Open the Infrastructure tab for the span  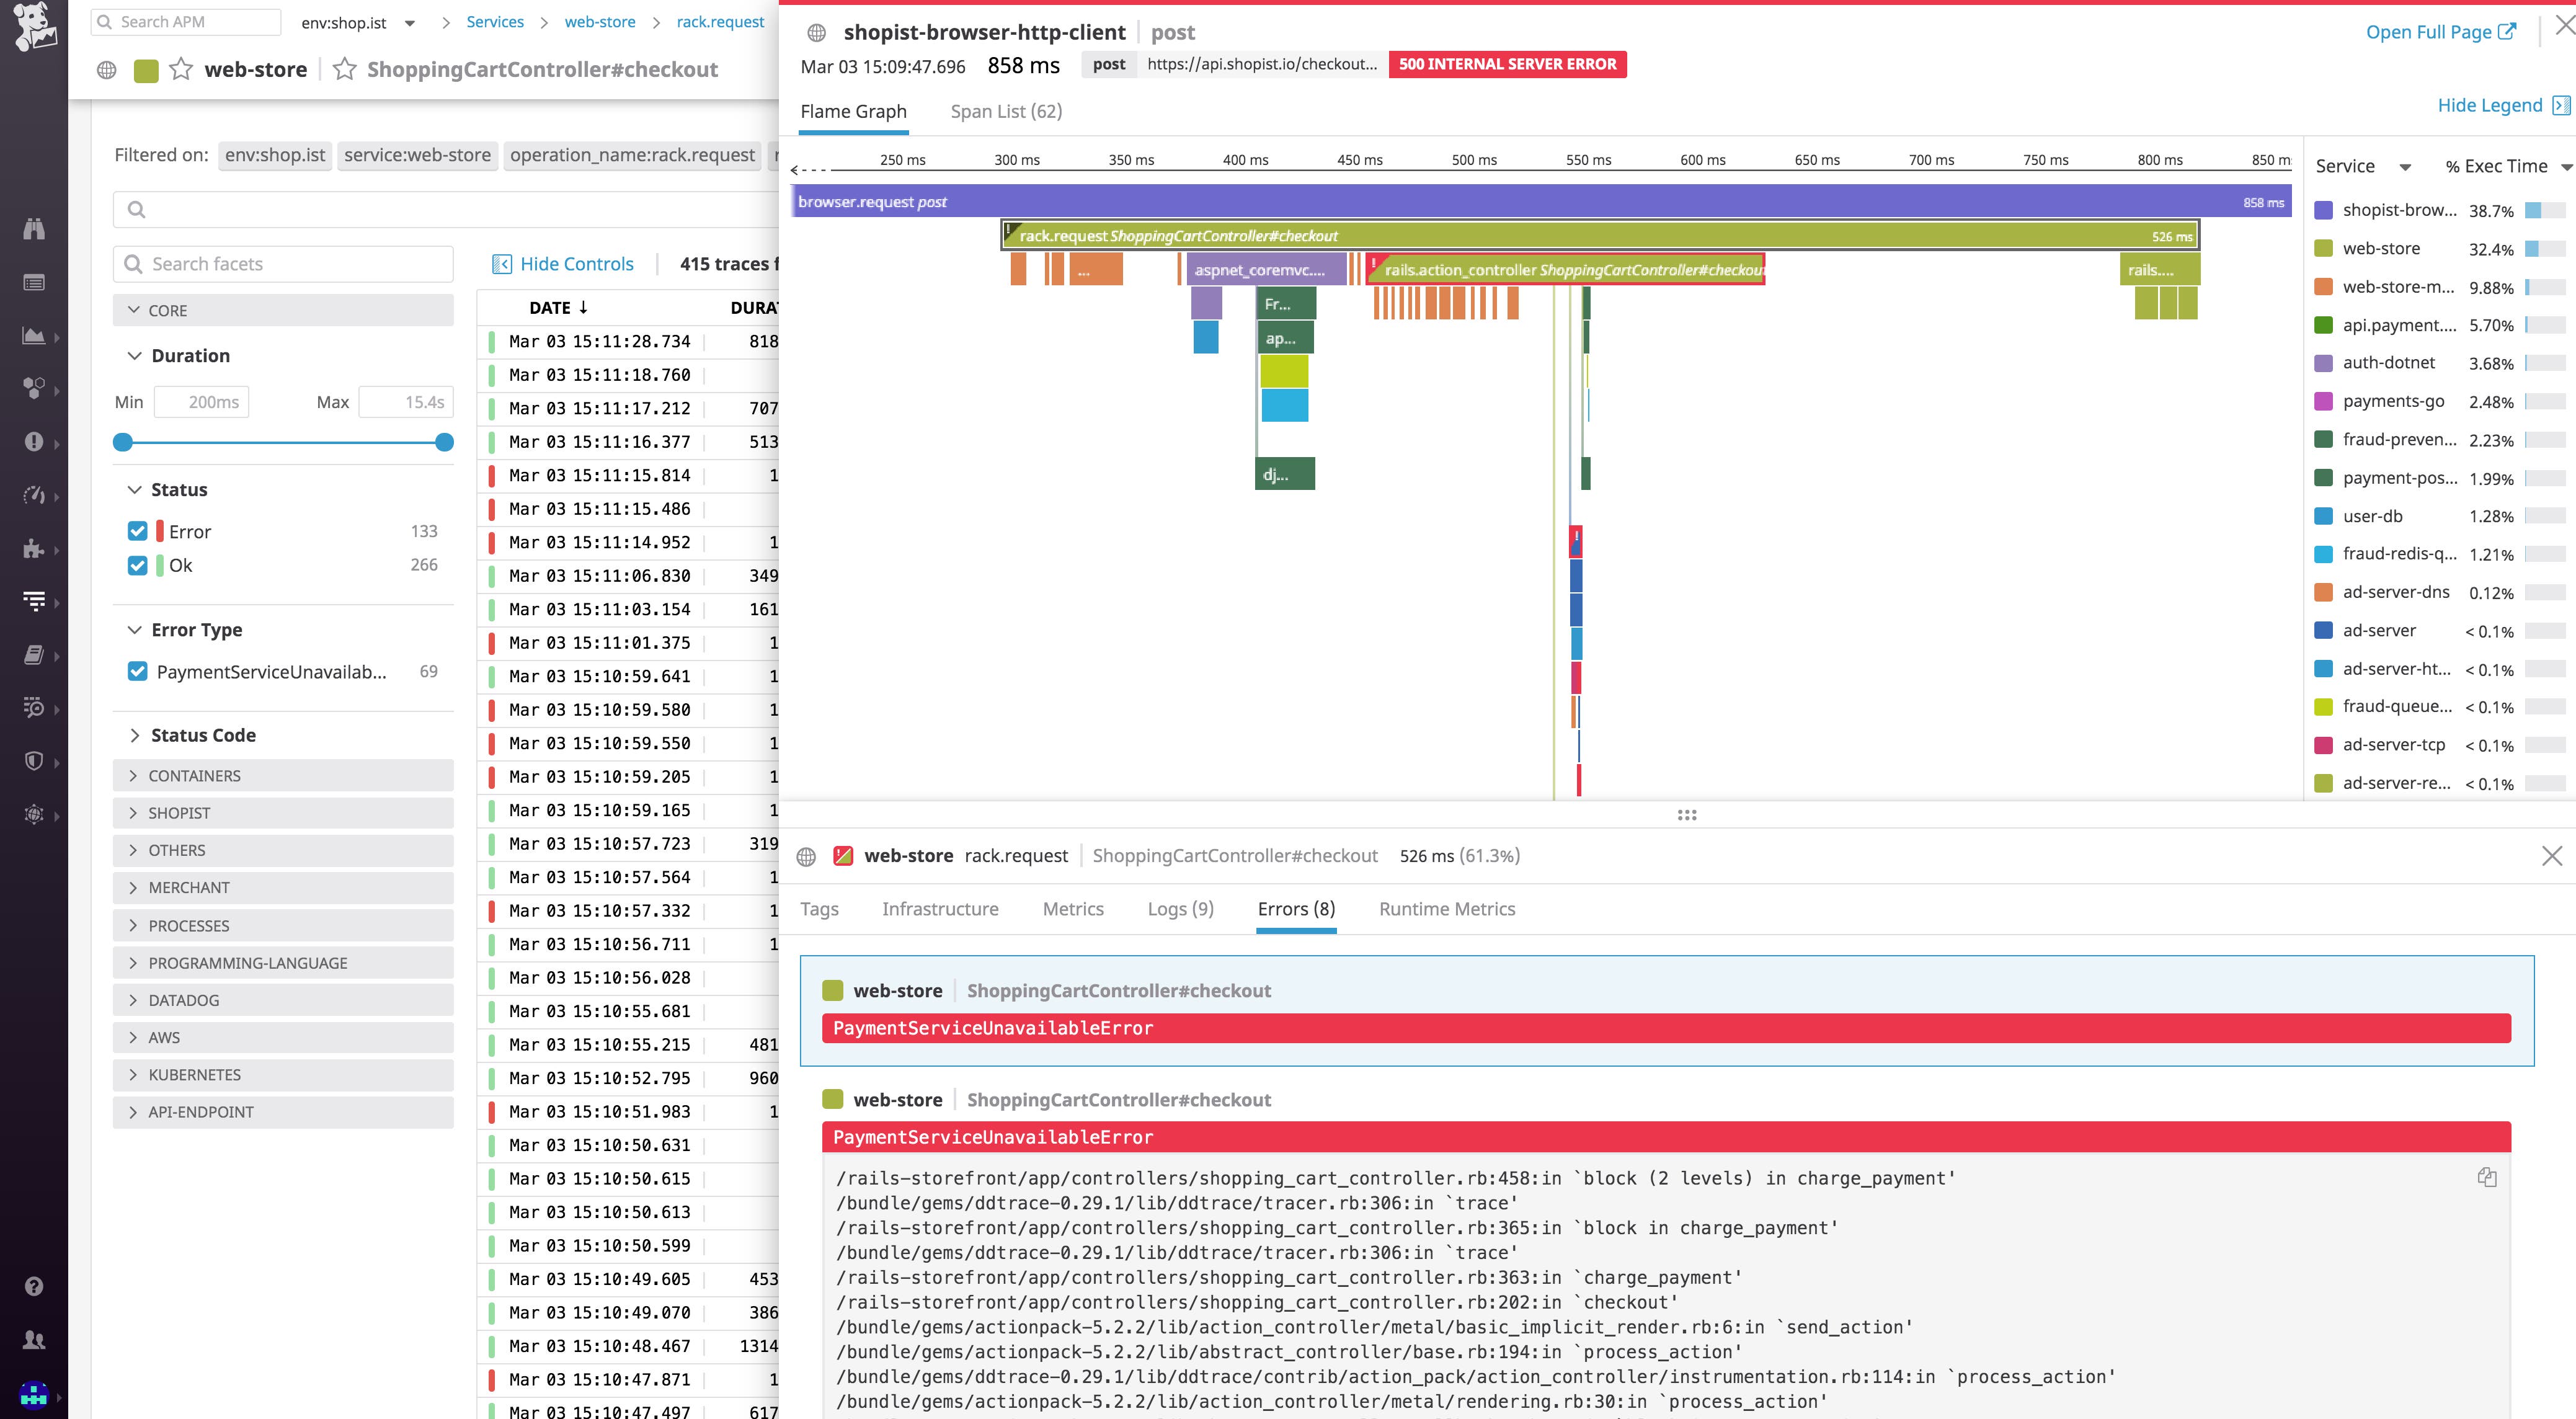pyautogui.click(x=940, y=909)
